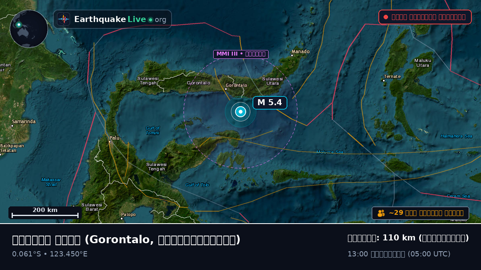Click the Sulawesi Barat map label
The width and height of the screenshot is (481, 270).
click(x=92, y=207)
